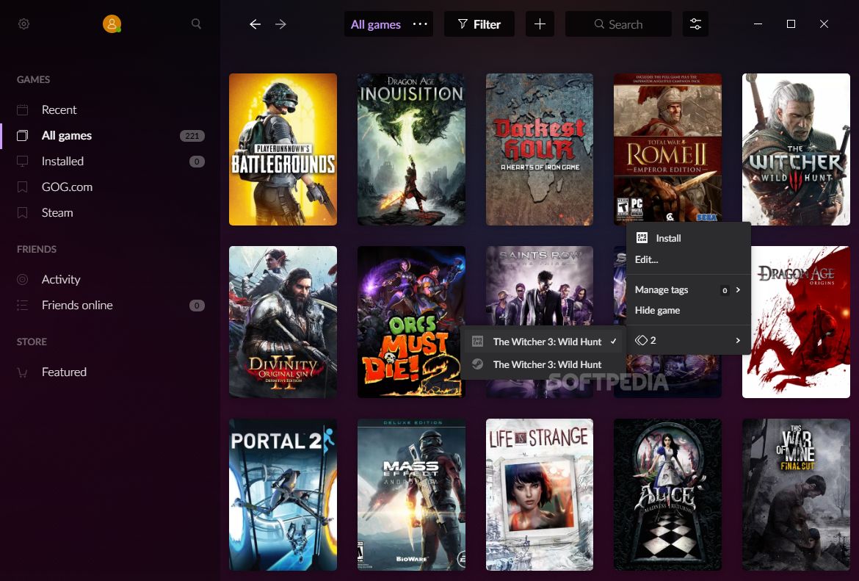Open Life is Strange cover
The image size is (859, 581).
(x=540, y=494)
